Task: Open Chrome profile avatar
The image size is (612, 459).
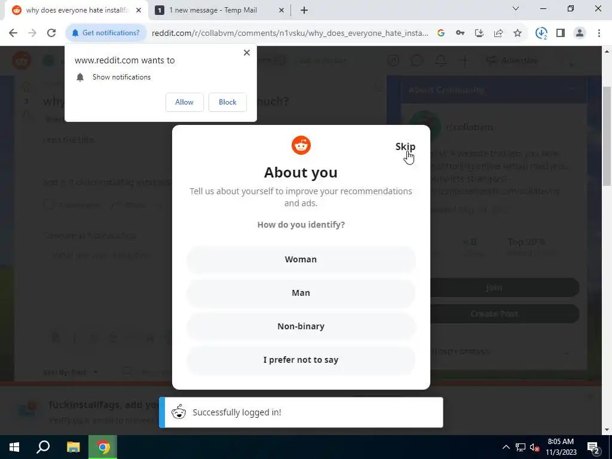Action: tap(580, 33)
